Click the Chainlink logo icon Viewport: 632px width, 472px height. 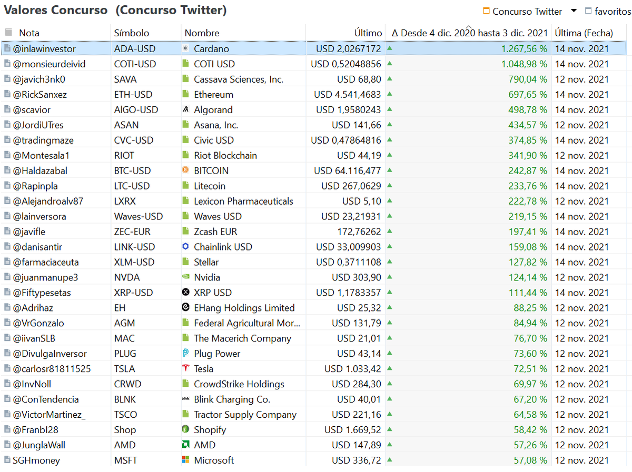(185, 247)
